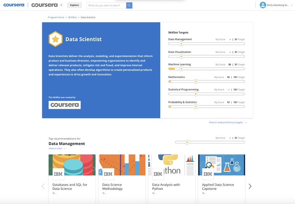The width and height of the screenshot is (295, 204).
Task: Click the 'Machine Learning' skill label
Action: (x=179, y=64)
